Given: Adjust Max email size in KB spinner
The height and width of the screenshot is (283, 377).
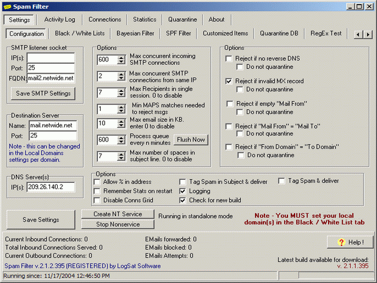Looking at the screenshot, I should tap(121, 123).
